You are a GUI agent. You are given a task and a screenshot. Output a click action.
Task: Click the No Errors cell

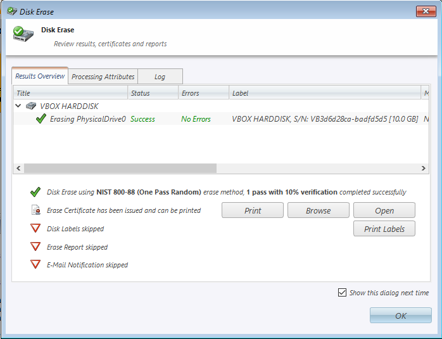pyautogui.click(x=196, y=119)
